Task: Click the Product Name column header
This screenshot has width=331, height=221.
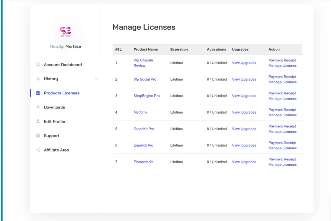Action: [x=145, y=49]
